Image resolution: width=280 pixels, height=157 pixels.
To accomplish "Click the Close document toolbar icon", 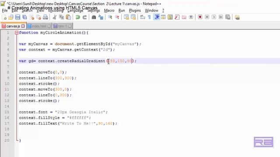I will click(32, 17).
